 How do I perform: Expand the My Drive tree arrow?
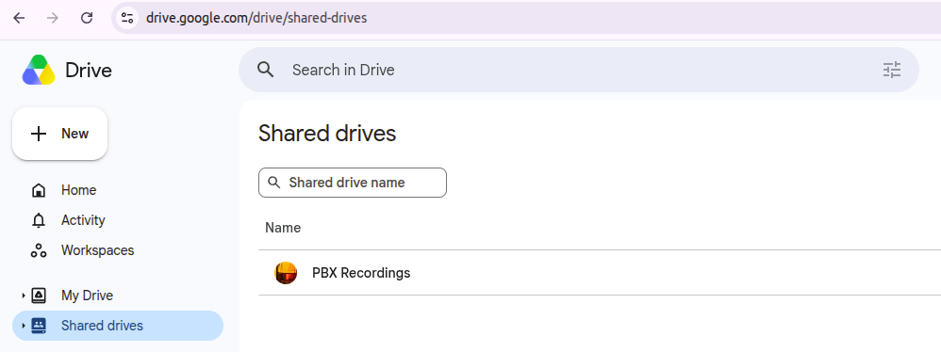click(x=24, y=296)
